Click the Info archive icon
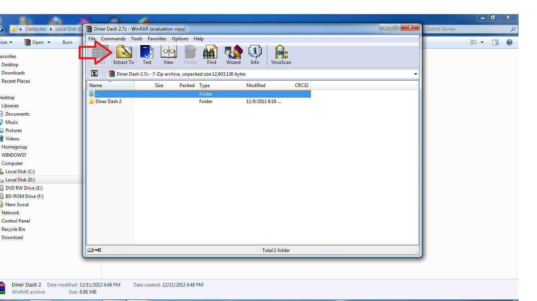This screenshot has width=537, height=301. click(x=255, y=54)
